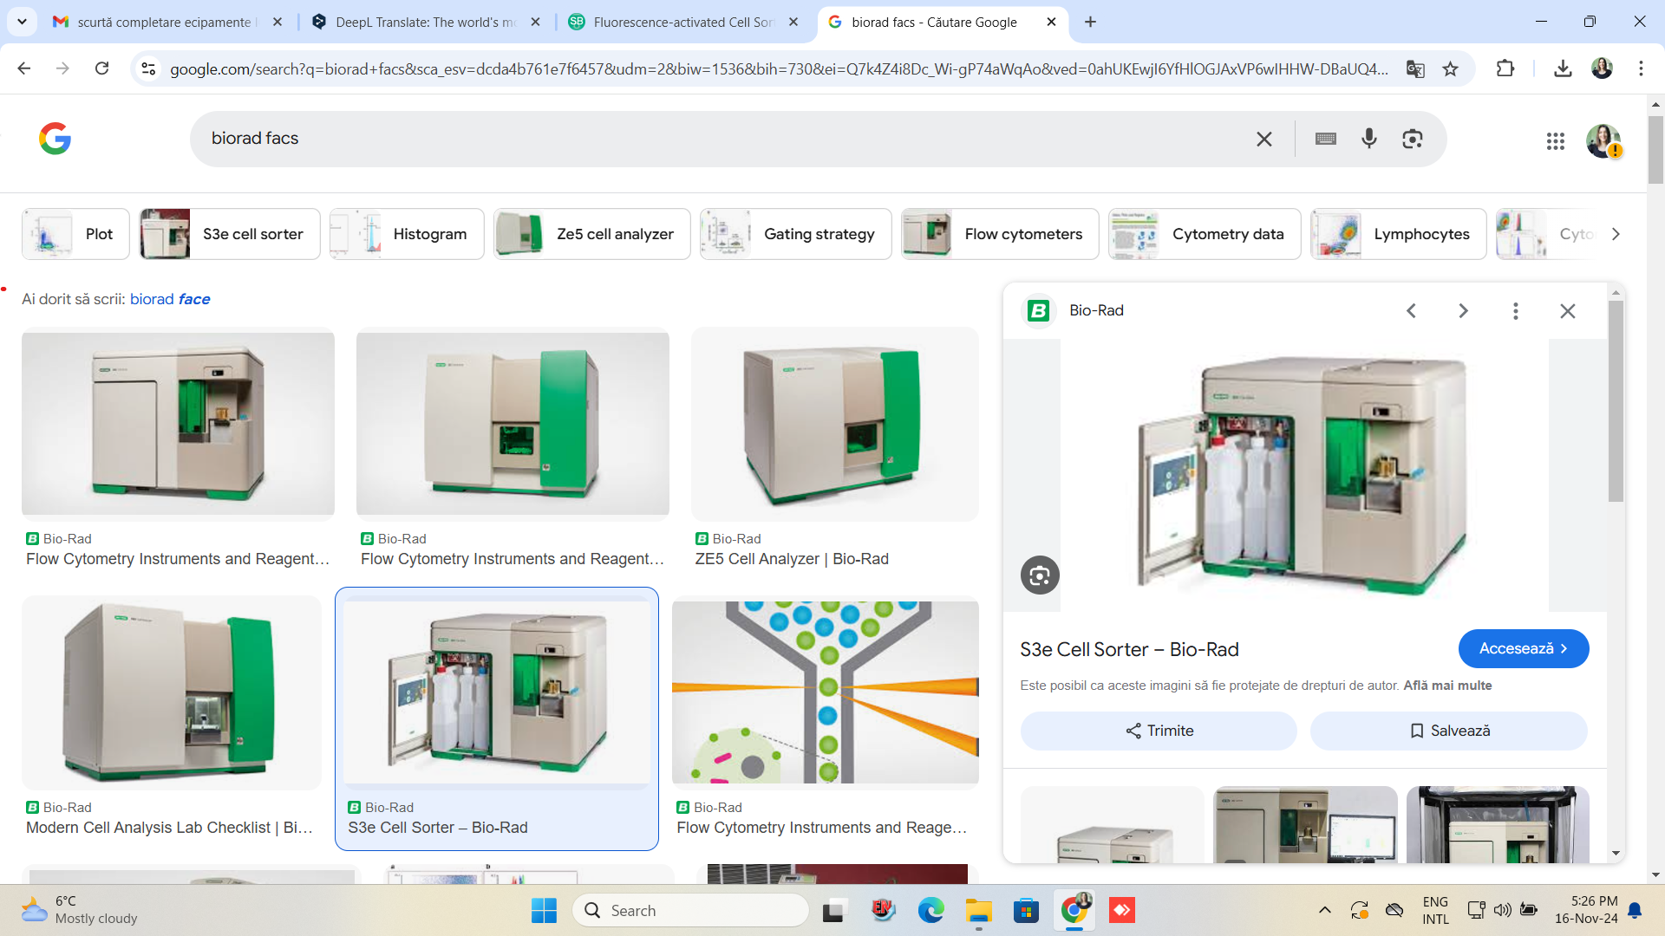Select the cell sorting diagram thumbnail
This screenshot has height=936, width=1665.
[826, 692]
